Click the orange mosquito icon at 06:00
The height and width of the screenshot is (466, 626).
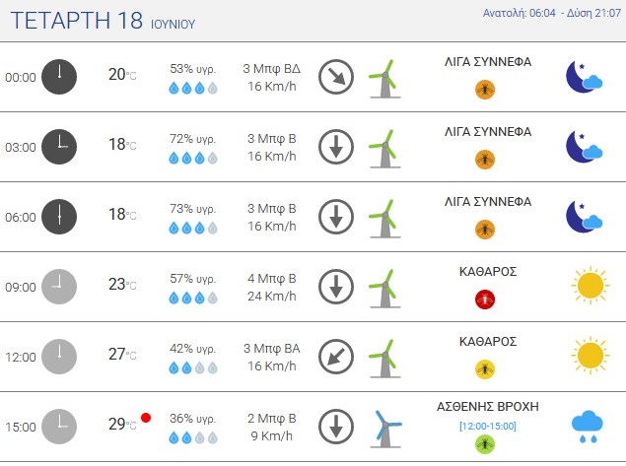(485, 230)
